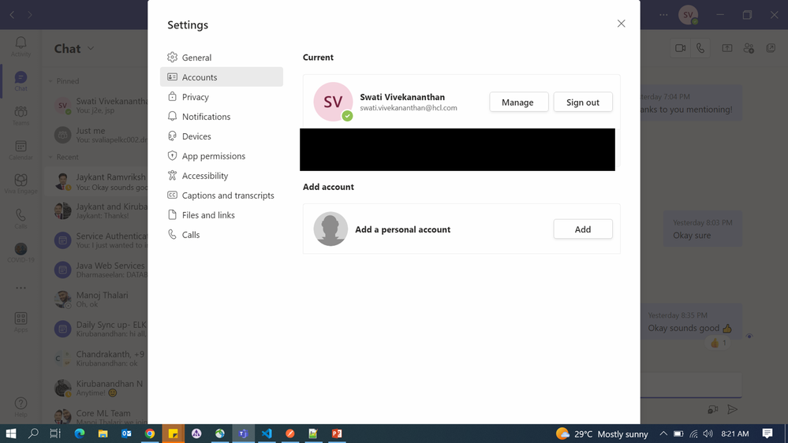Screen dimensions: 788x443
Task: Open SV profile menu in title bar
Action: click(689, 14)
